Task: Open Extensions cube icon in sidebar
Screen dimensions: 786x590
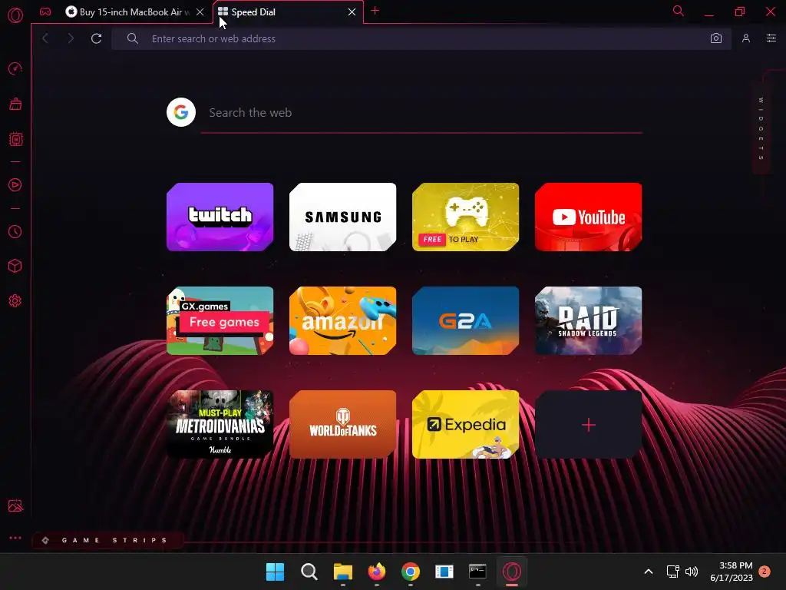Action: click(15, 266)
